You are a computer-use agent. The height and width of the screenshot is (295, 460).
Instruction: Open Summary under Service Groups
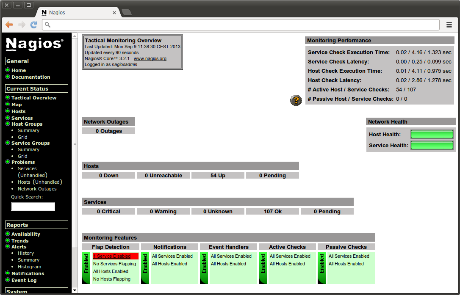tap(28, 149)
